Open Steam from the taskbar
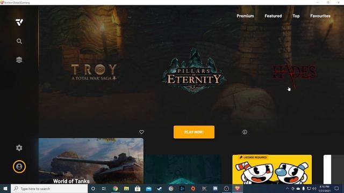Viewport: 344px width, 193px height. (160, 189)
